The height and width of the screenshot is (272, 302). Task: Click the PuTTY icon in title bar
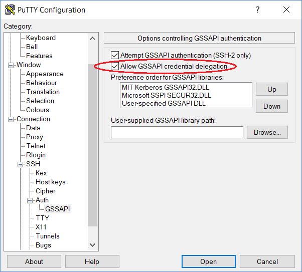(x=10, y=10)
